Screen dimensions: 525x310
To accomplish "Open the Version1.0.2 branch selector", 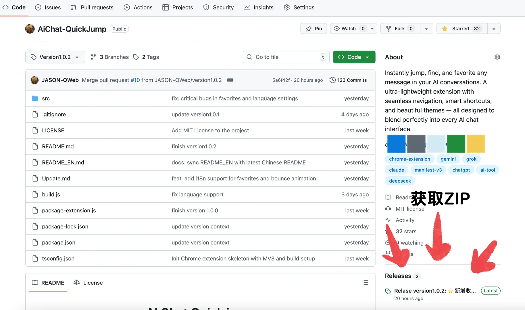I will point(55,57).
